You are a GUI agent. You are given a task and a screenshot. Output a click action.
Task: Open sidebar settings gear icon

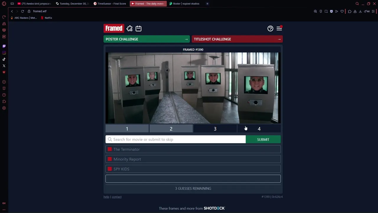point(4,108)
